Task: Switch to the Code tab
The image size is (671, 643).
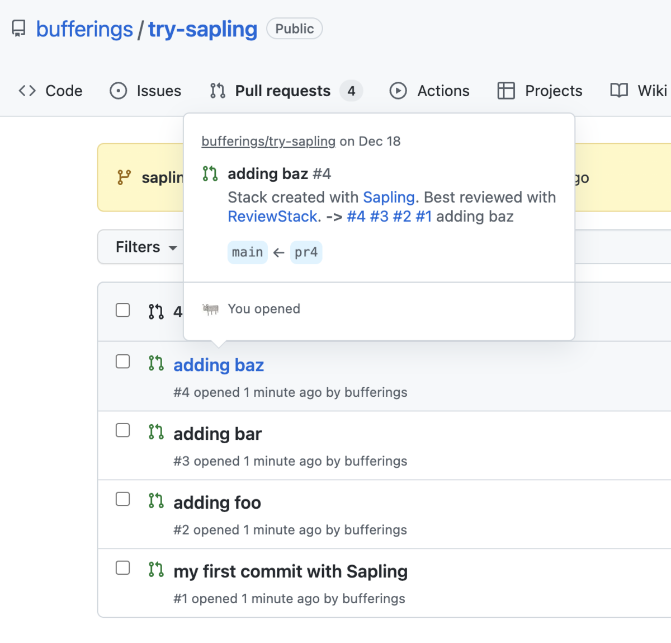Action: pyautogui.click(x=50, y=91)
